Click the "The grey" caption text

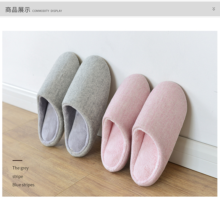[20, 168]
